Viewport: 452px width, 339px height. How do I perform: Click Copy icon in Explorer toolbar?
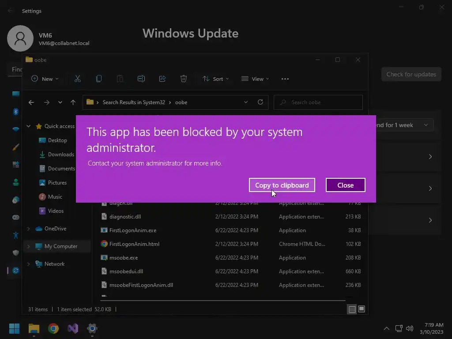point(98,79)
